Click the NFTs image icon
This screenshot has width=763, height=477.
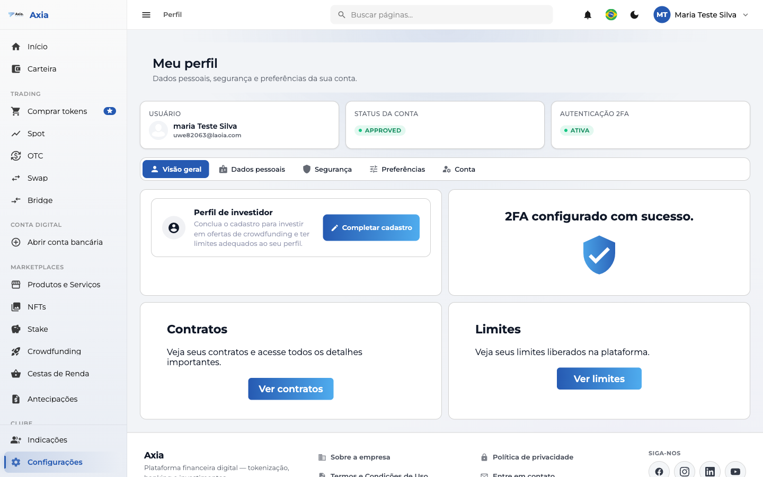pos(16,307)
